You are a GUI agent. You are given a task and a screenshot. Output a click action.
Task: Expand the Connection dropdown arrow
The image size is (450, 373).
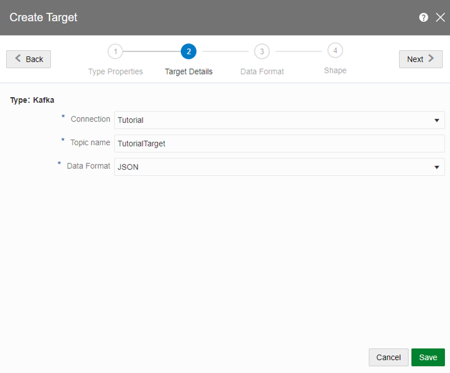436,120
